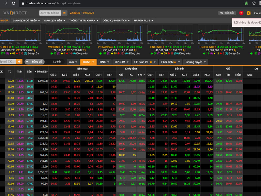Click the green bookmark star icon
261x196 pixels.
tap(246, 3)
